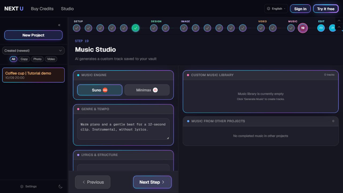Click the "0 tracks" counter
This screenshot has height=193, width=343.
point(329,75)
